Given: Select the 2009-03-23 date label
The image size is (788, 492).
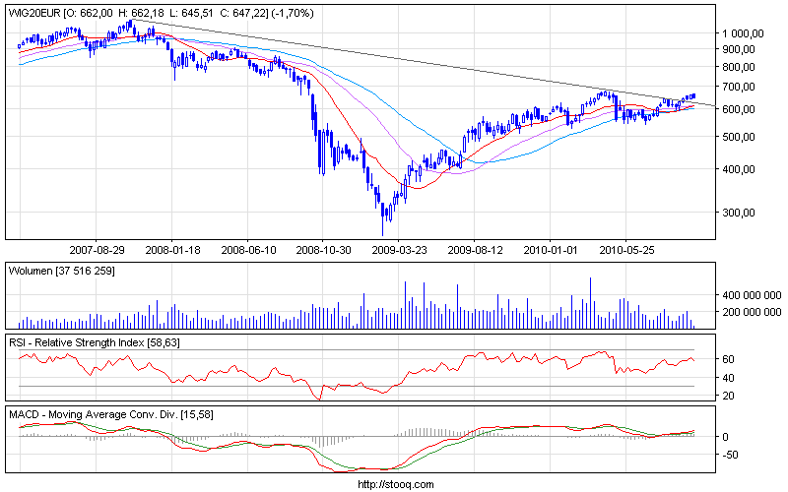Looking at the screenshot, I should (400, 250).
